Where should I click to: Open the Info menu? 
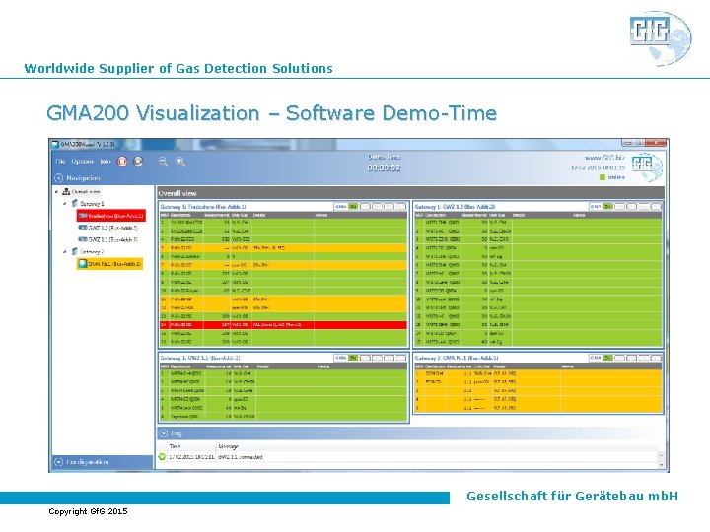coord(106,161)
